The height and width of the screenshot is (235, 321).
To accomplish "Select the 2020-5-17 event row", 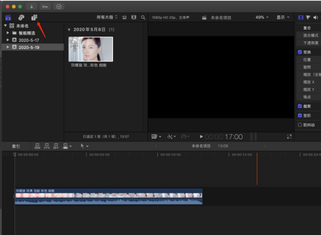I will pyautogui.click(x=33, y=40).
